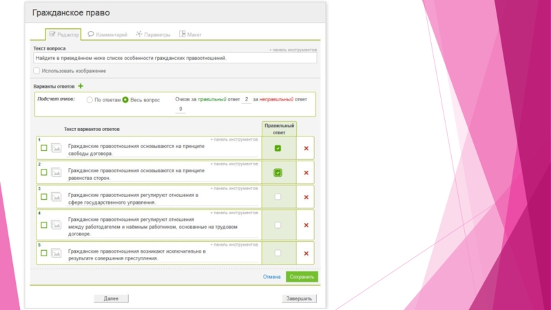This screenshot has height=310, width=551.
Task: Show toolbar panel for answer 1
Action: coord(234,140)
